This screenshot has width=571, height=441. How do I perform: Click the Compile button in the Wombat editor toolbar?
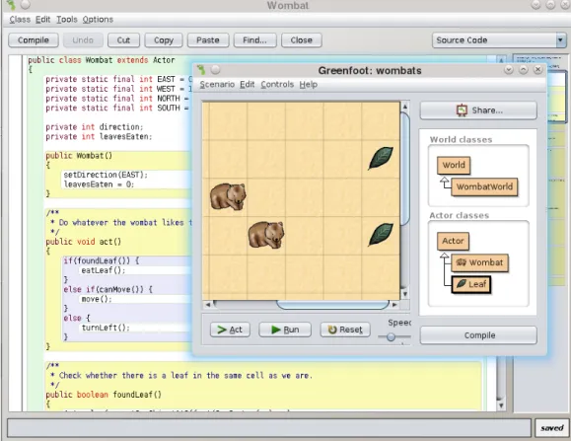click(x=34, y=40)
